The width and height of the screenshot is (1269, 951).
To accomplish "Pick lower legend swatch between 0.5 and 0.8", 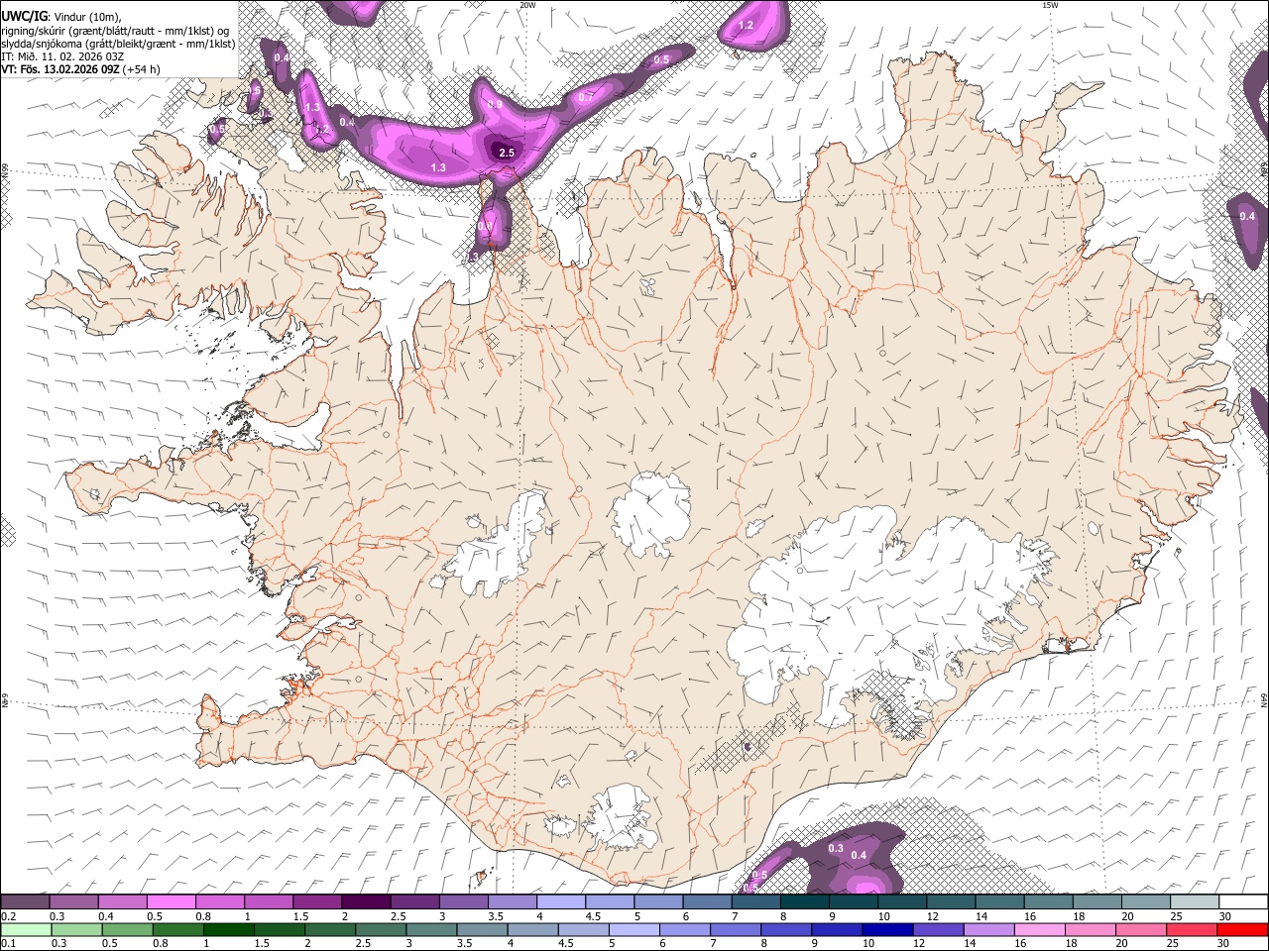I will click(x=127, y=929).
